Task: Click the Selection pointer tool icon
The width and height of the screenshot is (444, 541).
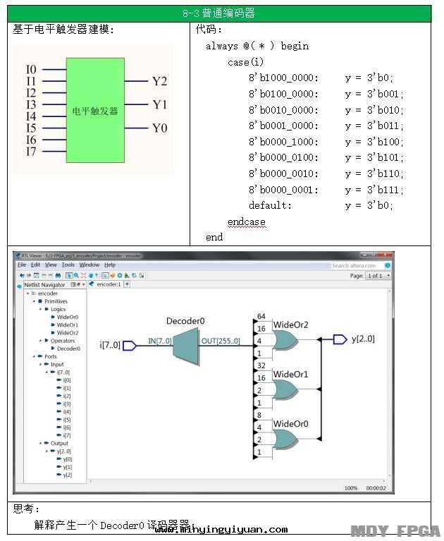Action: pos(69,275)
